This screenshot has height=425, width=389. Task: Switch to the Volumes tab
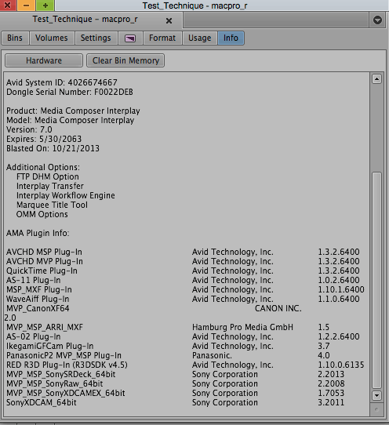pyautogui.click(x=52, y=38)
